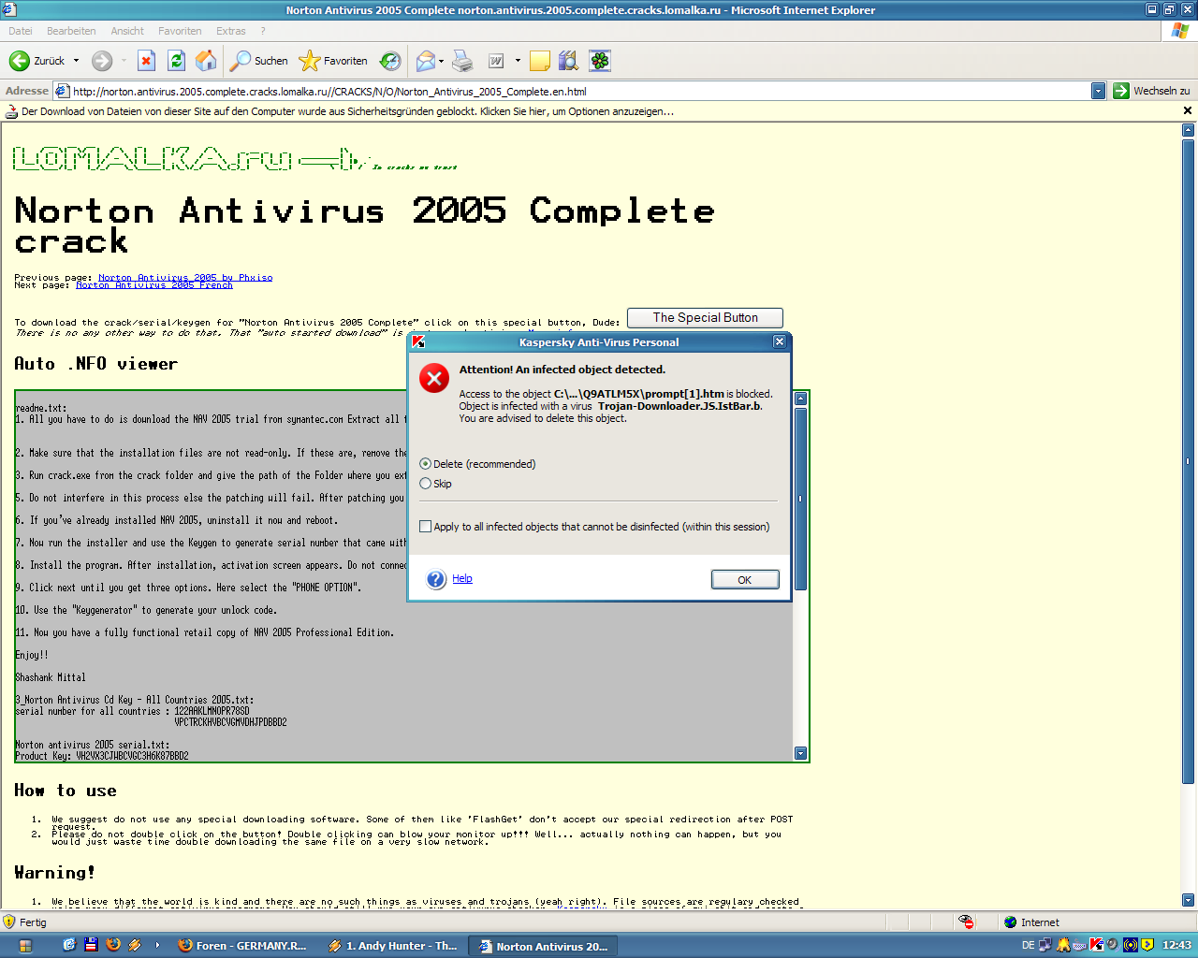The width and height of the screenshot is (1198, 958).
Task: Refresh the page with green arrows icon
Action: click(x=176, y=61)
